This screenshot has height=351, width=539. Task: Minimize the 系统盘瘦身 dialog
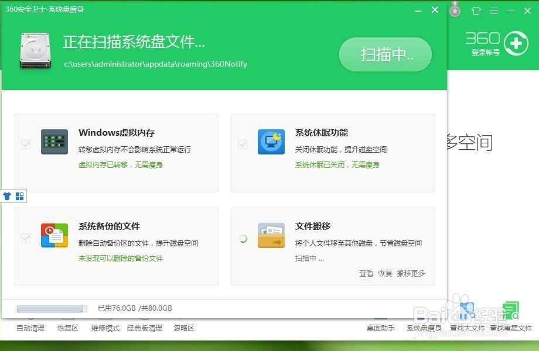pyautogui.click(x=418, y=11)
